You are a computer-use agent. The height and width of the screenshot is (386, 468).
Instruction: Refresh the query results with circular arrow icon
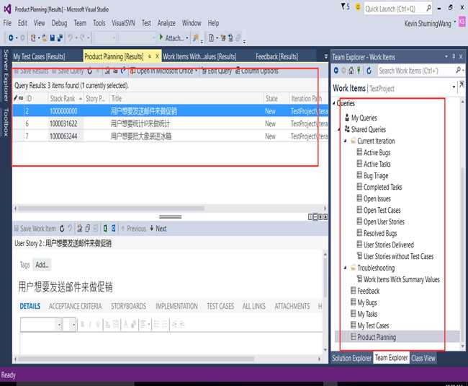(90, 71)
